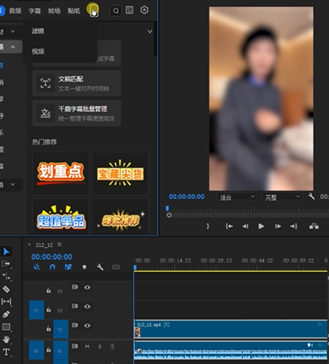Click the 千鹿字幕批量管理 card icon

coord(45,113)
